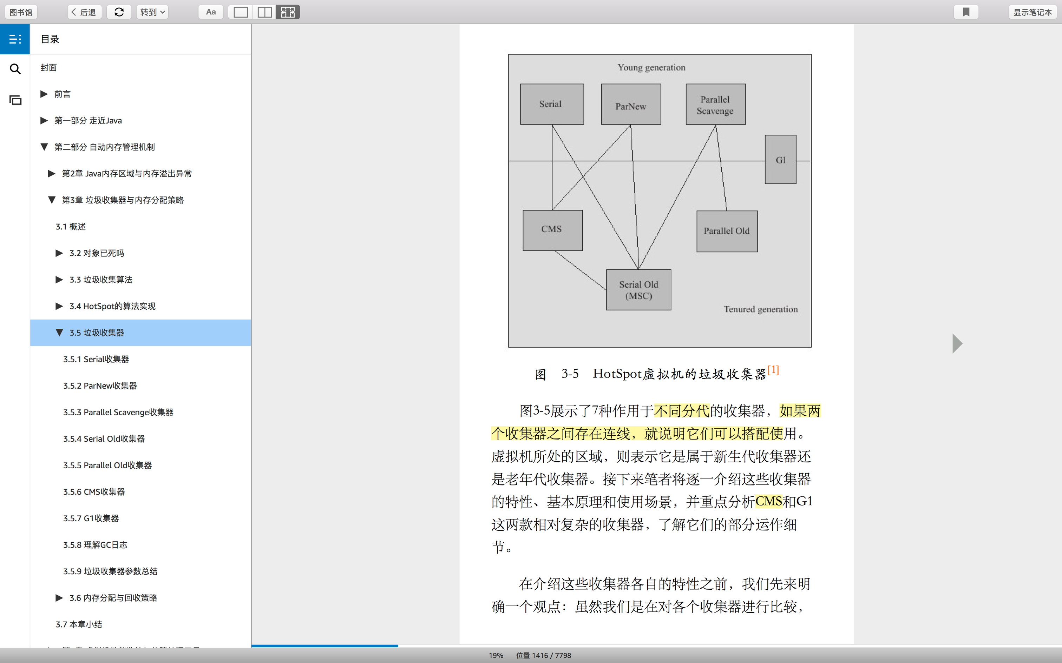The height and width of the screenshot is (663, 1062).
Task: Open font settings Aa button
Action: [211, 12]
